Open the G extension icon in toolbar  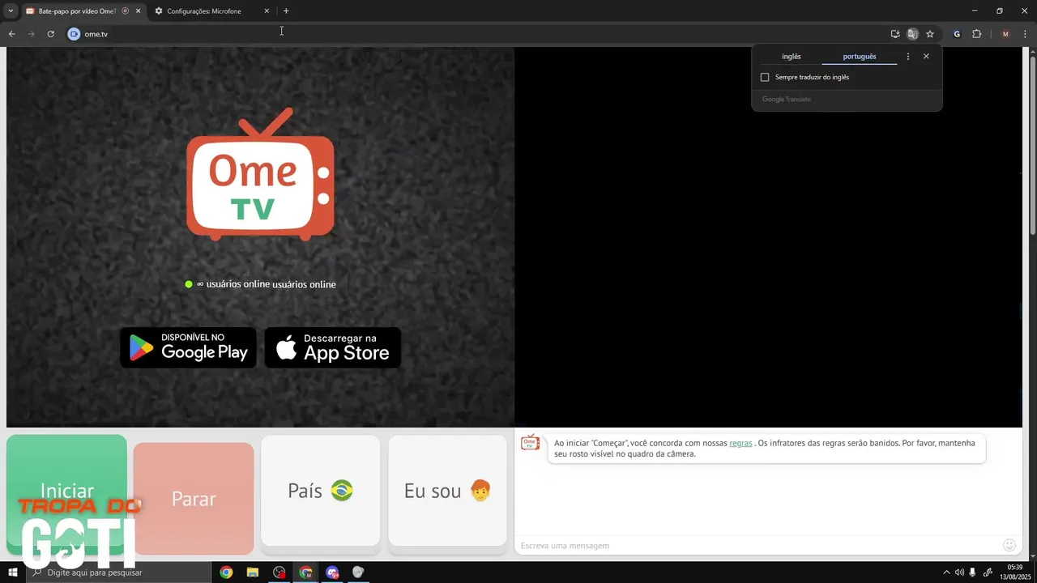(x=957, y=34)
